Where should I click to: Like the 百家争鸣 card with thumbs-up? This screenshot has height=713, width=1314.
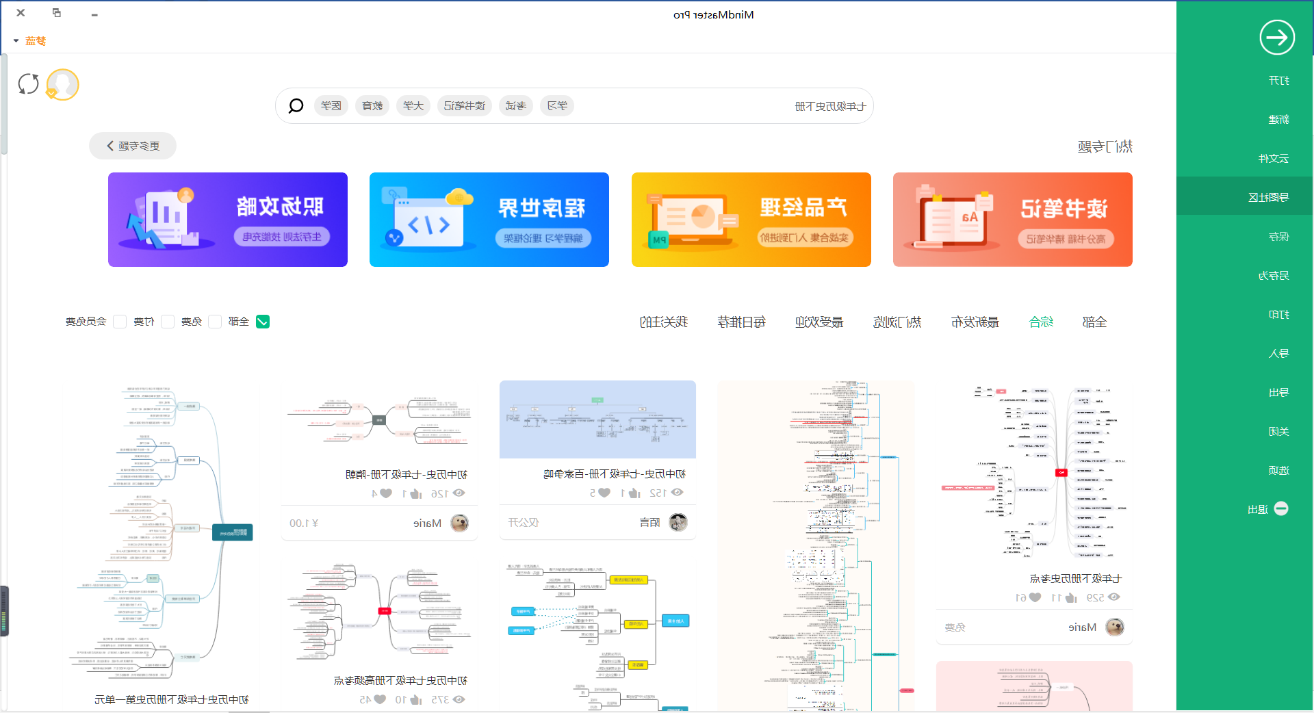[x=634, y=493]
